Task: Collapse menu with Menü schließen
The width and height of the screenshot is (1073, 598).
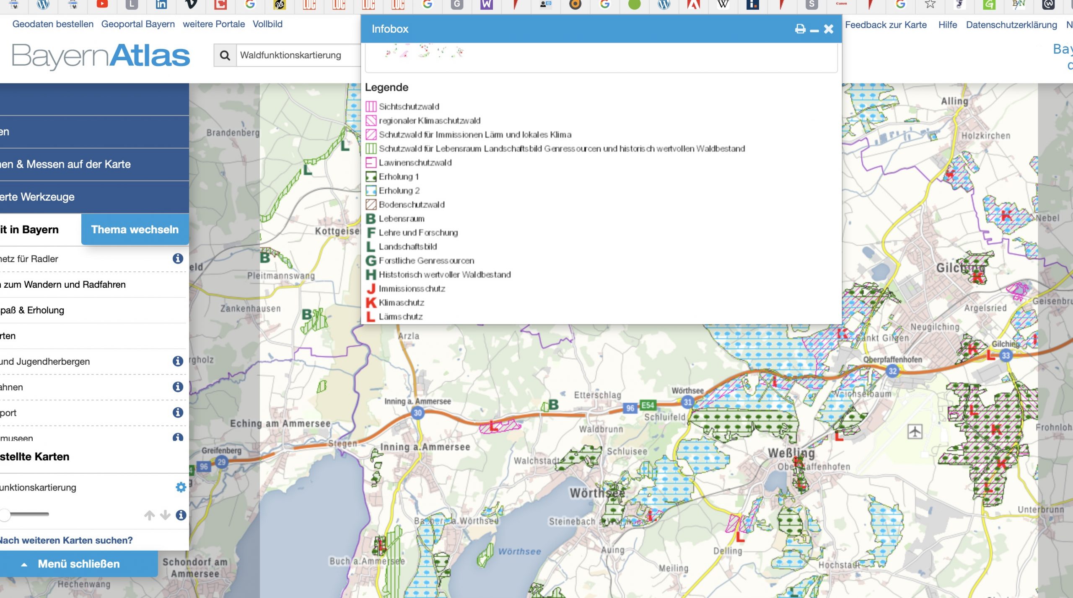Action: click(x=78, y=564)
